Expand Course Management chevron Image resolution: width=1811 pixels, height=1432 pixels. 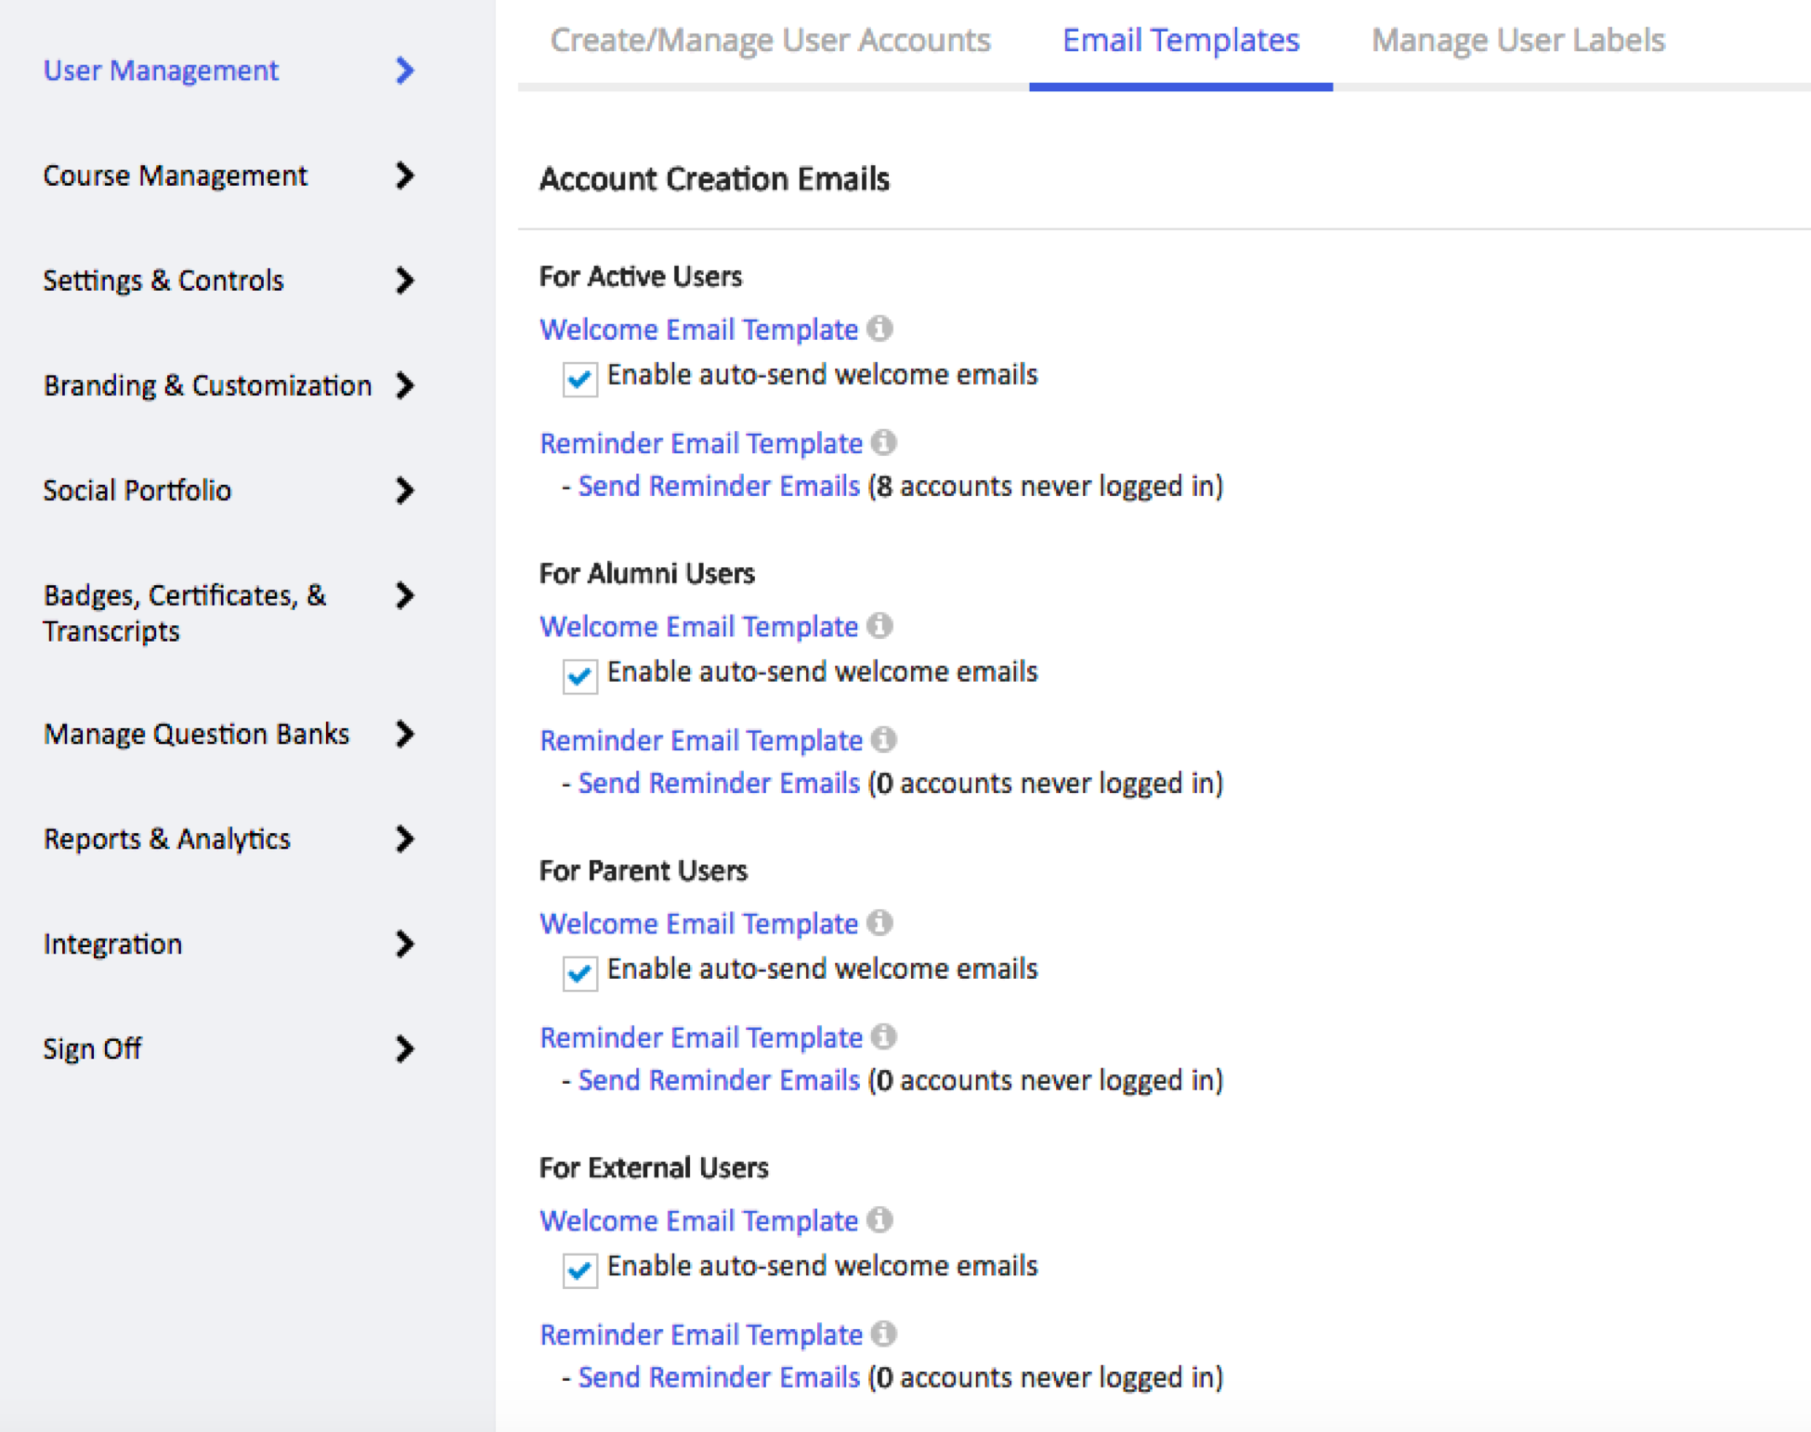point(404,176)
